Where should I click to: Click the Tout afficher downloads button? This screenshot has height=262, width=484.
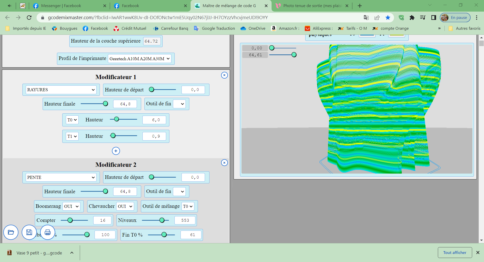pyautogui.click(x=455, y=252)
